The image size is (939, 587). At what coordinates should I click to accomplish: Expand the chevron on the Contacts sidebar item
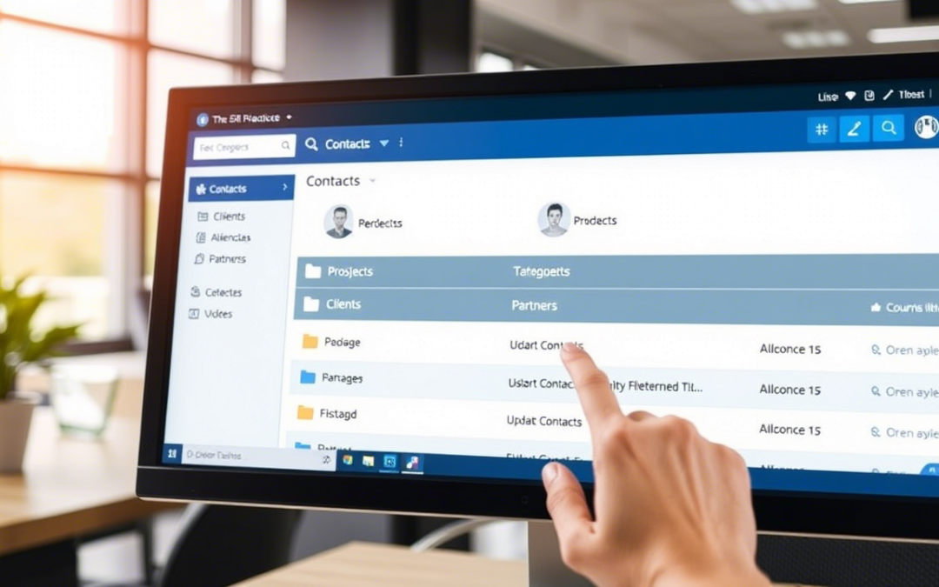point(284,187)
